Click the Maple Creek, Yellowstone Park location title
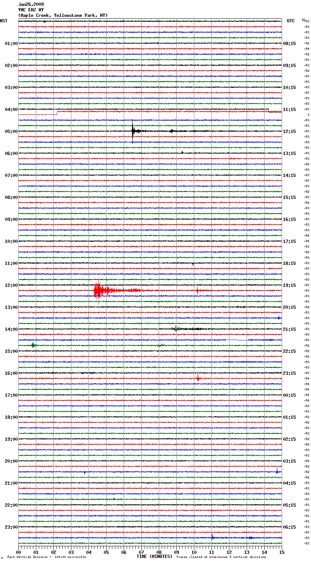 [x=63, y=15]
